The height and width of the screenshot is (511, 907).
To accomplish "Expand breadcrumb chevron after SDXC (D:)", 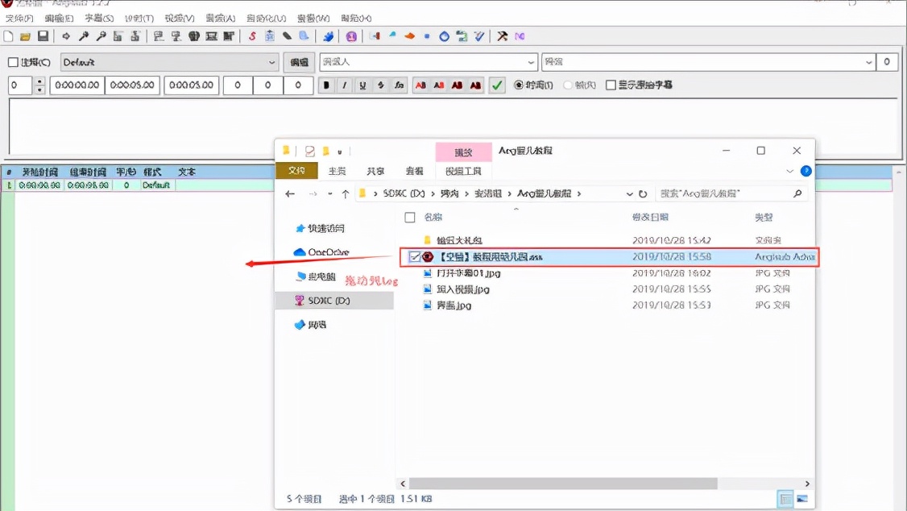I will (x=433, y=194).
